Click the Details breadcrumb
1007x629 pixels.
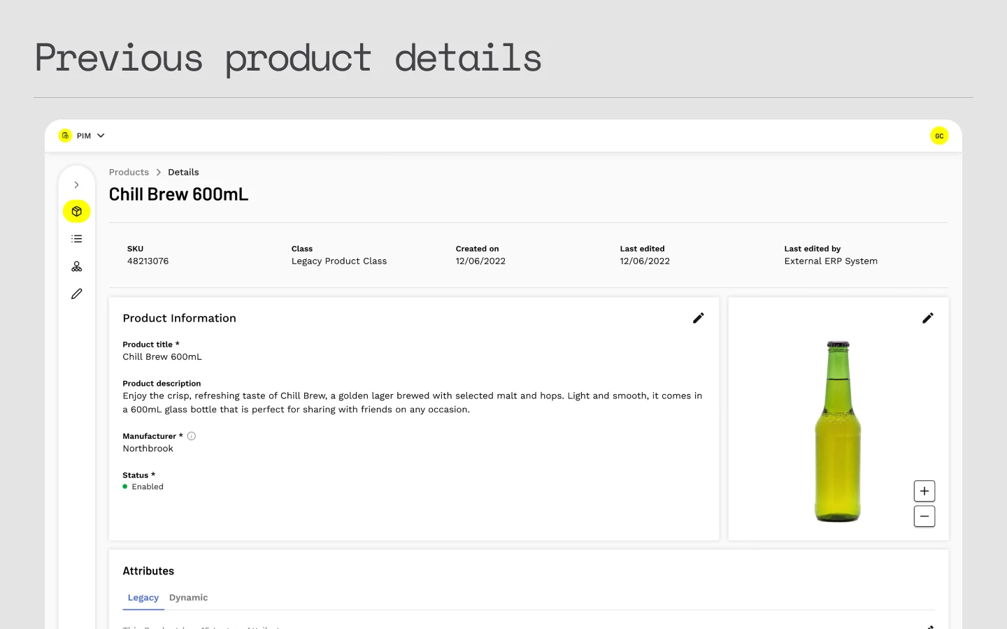pos(183,172)
